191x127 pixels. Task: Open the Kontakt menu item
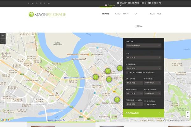pyautogui.click(x=156, y=14)
